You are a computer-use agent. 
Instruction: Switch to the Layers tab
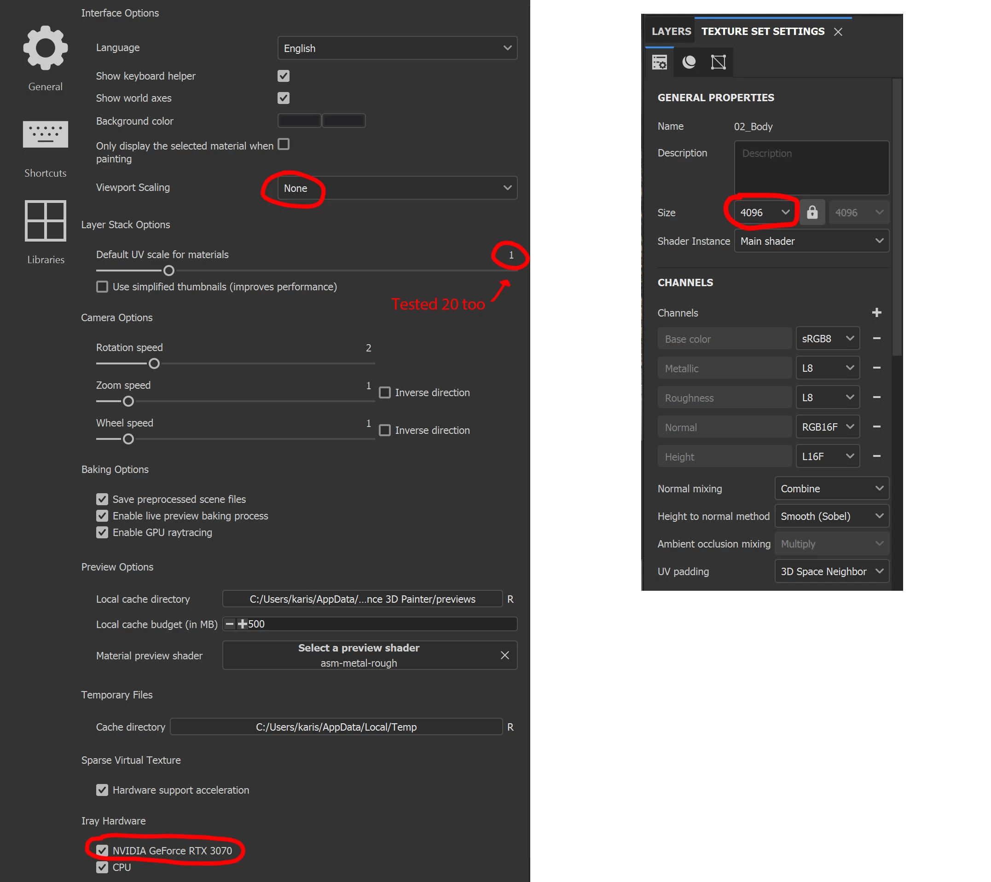[x=671, y=31]
